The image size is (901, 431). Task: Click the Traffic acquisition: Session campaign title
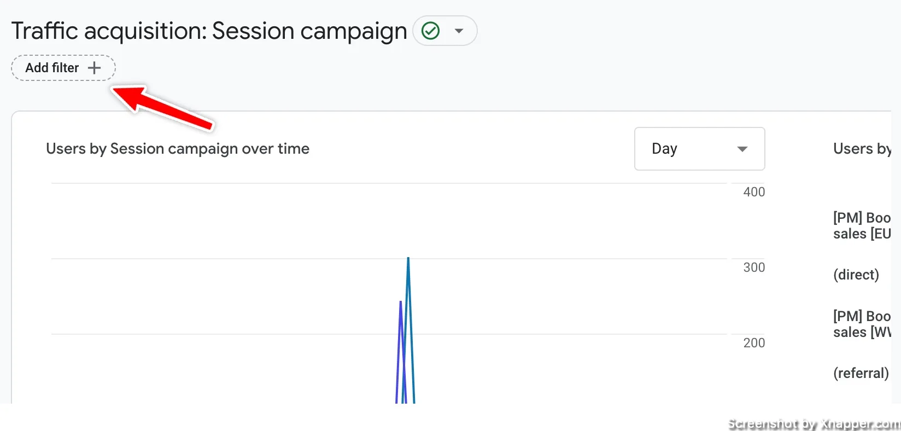[x=209, y=31]
